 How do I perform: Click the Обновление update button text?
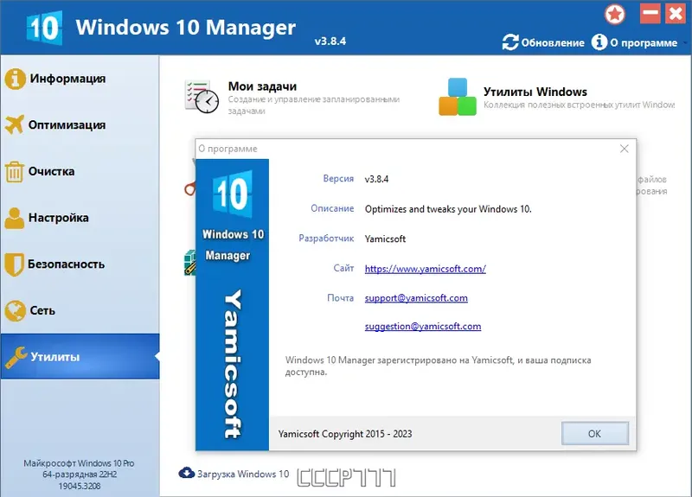(x=553, y=42)
